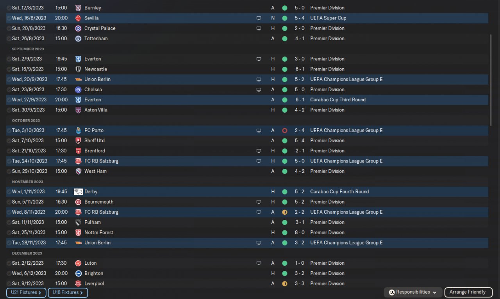This screenshot has height=299, width=500.
Task: Click the Liverpool club crest
Action: [x=78, y=283]
